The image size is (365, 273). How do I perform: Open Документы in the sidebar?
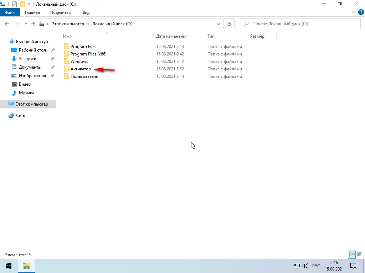(x=30, y=67)
